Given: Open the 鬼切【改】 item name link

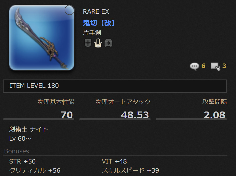Looking at the screenshot, I should coord(99,23).
